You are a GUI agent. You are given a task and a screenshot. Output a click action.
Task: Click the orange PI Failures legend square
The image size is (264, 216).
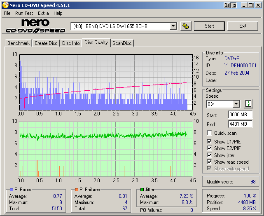(x=77, y=190)
